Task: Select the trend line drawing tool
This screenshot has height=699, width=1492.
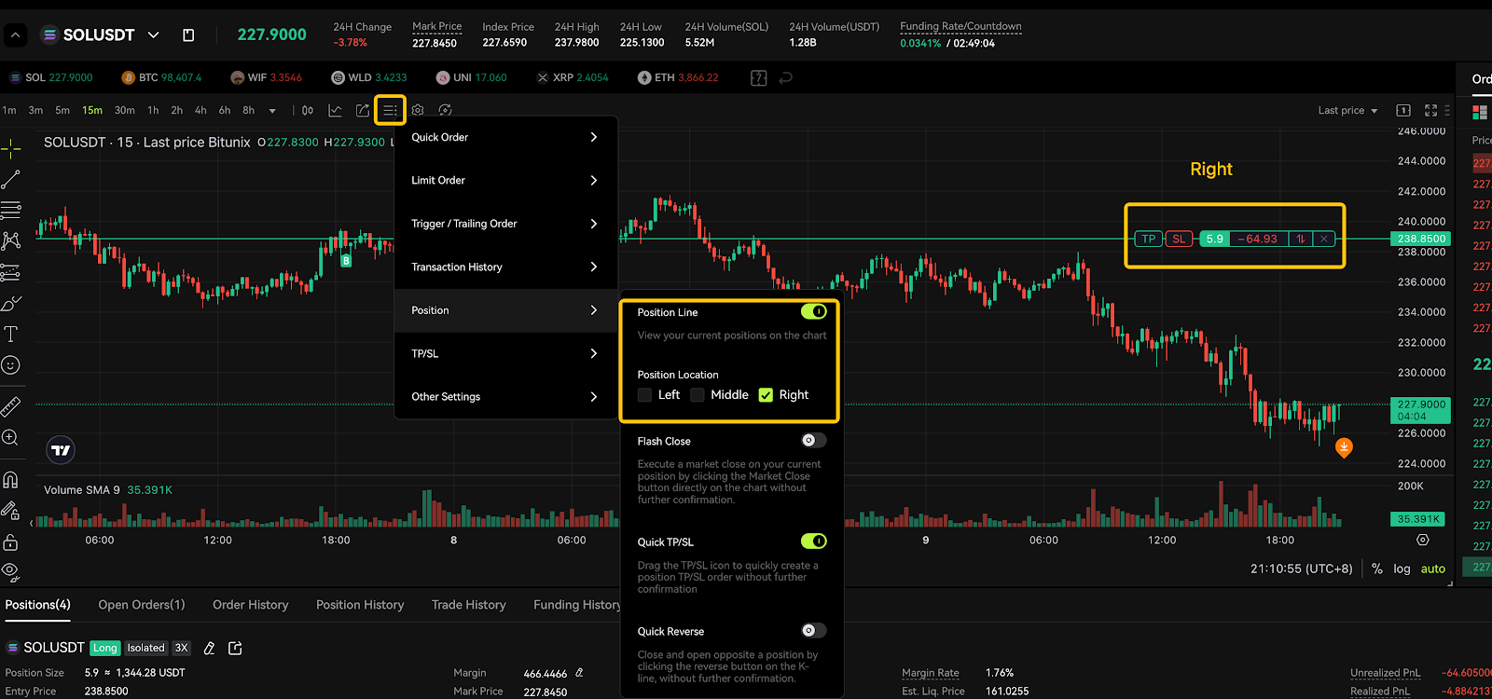Action: (x=10, y=179)
